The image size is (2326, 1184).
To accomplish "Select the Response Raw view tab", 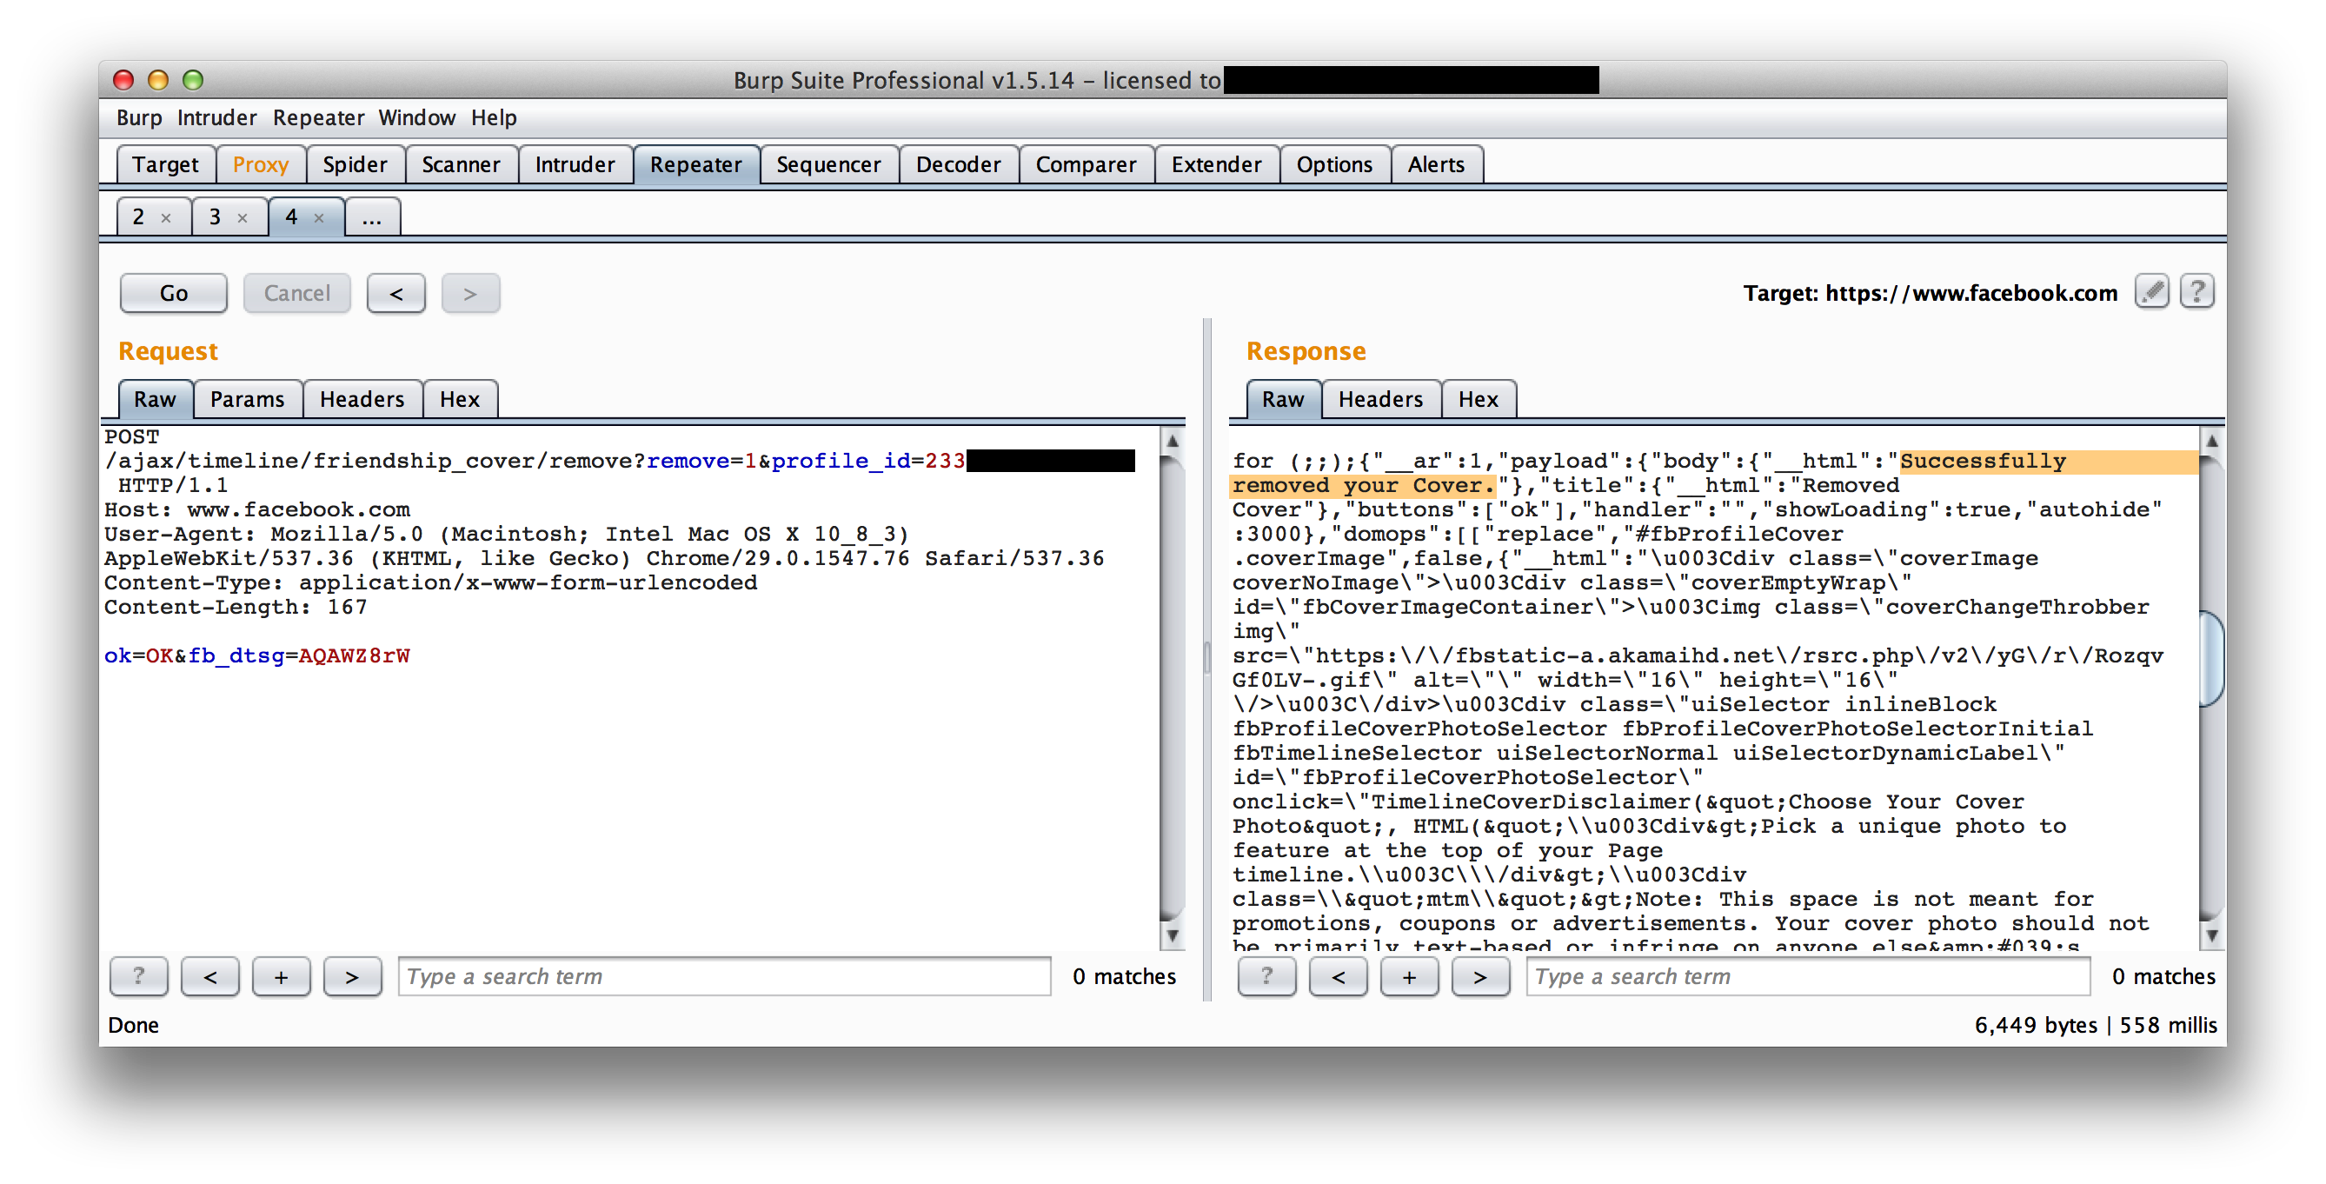I will tap(1283, 399).
